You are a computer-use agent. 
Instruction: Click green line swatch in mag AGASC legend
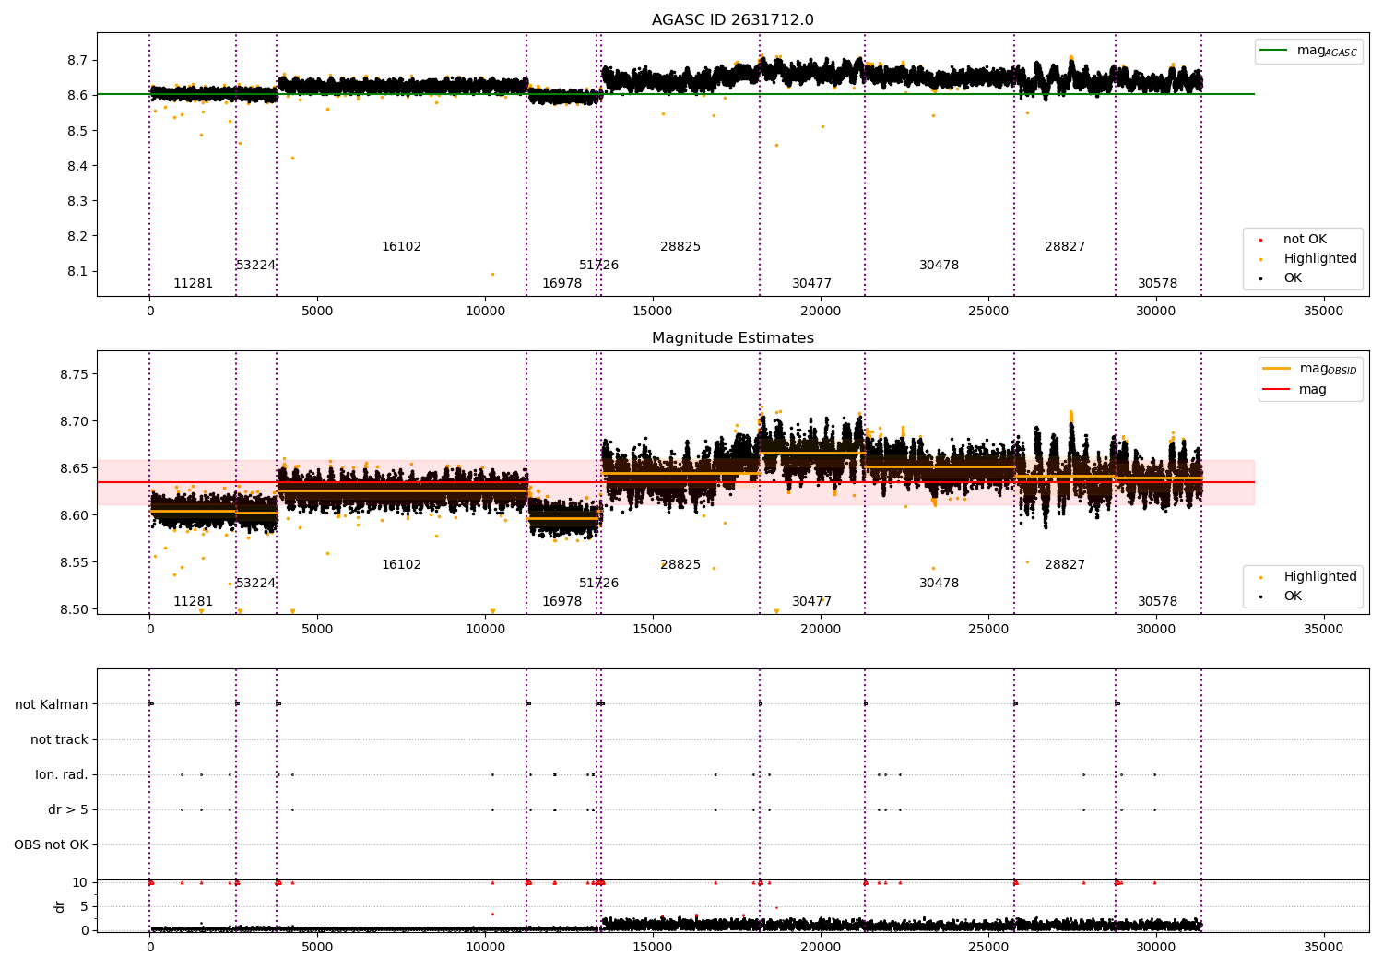pos(1273,51)
